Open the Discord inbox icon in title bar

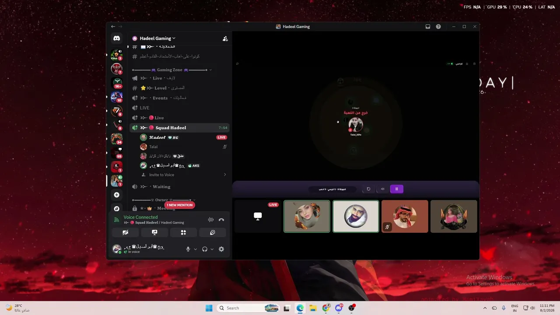pyautogui.click(x=428, y=27)
